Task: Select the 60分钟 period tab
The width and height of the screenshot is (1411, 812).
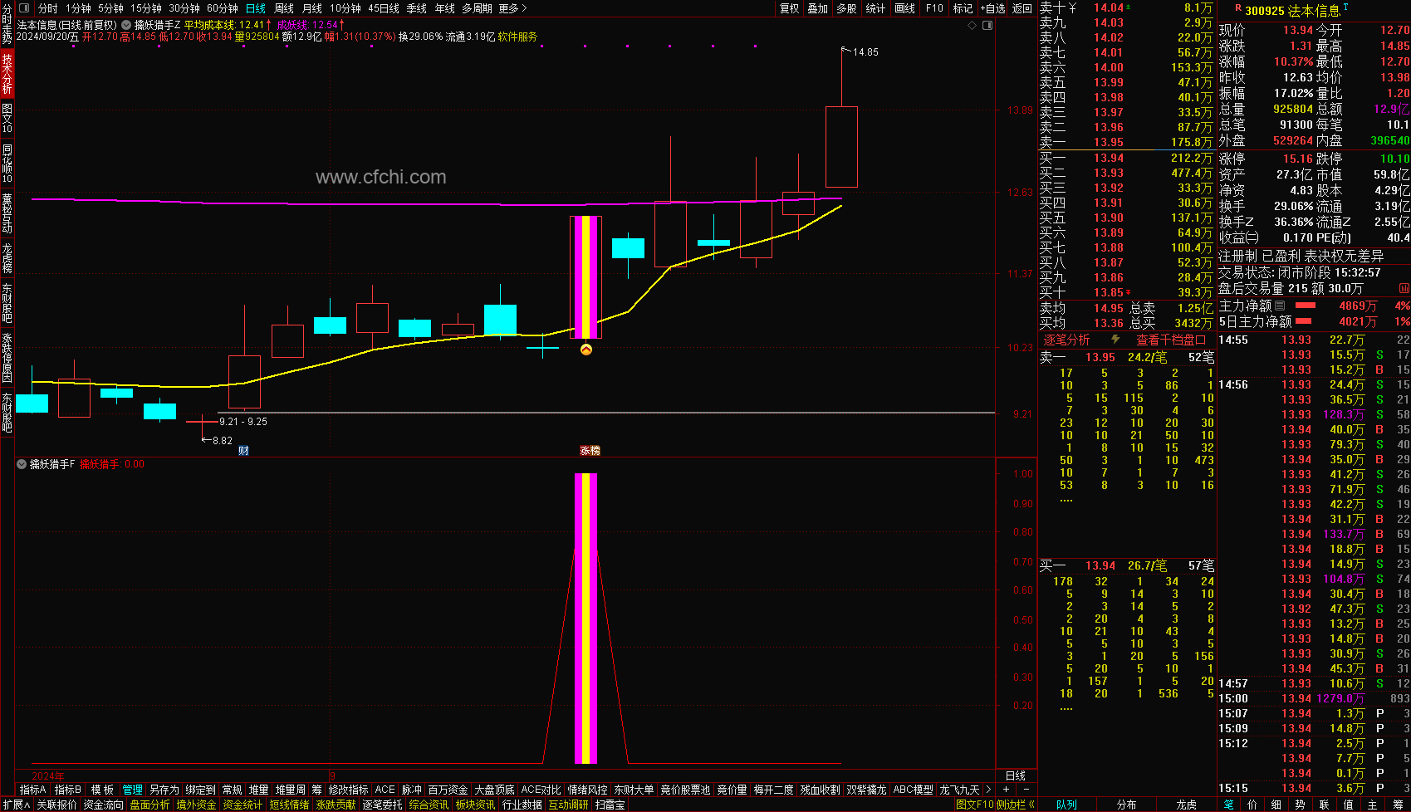Action: [x=223, y=8]
